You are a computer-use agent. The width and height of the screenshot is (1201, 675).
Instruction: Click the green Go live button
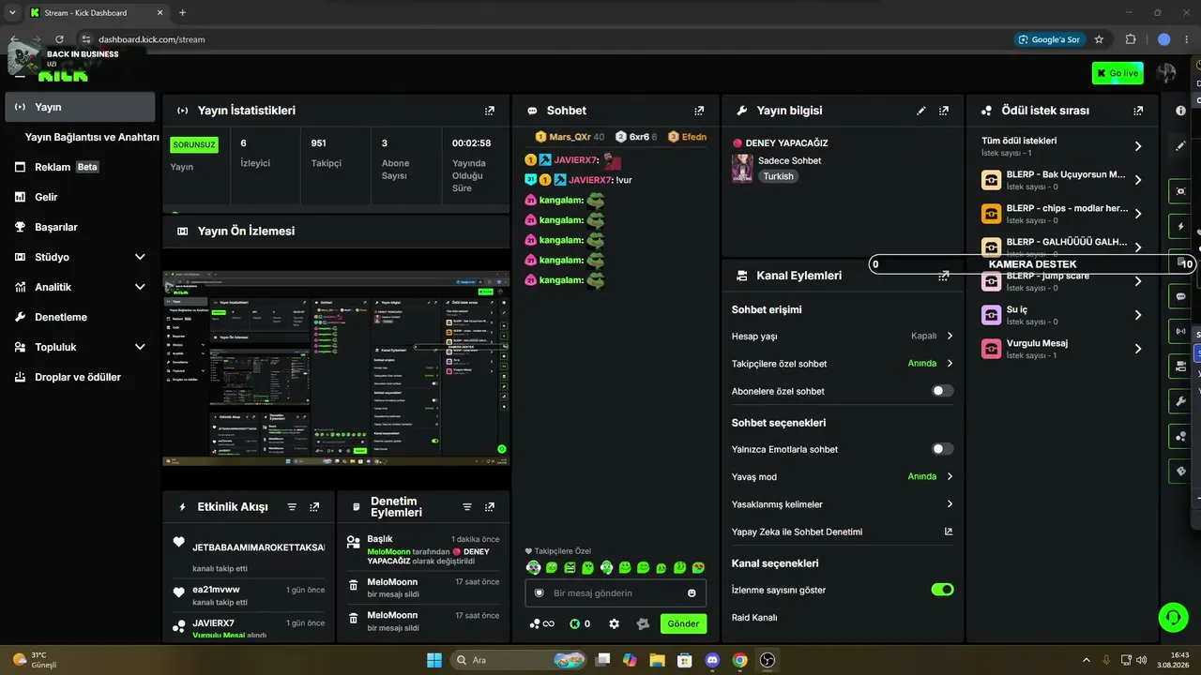click(1117, 73)
